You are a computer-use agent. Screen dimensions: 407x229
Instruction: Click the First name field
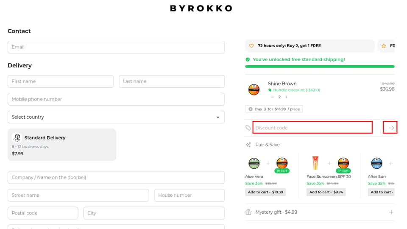(61, 81)
